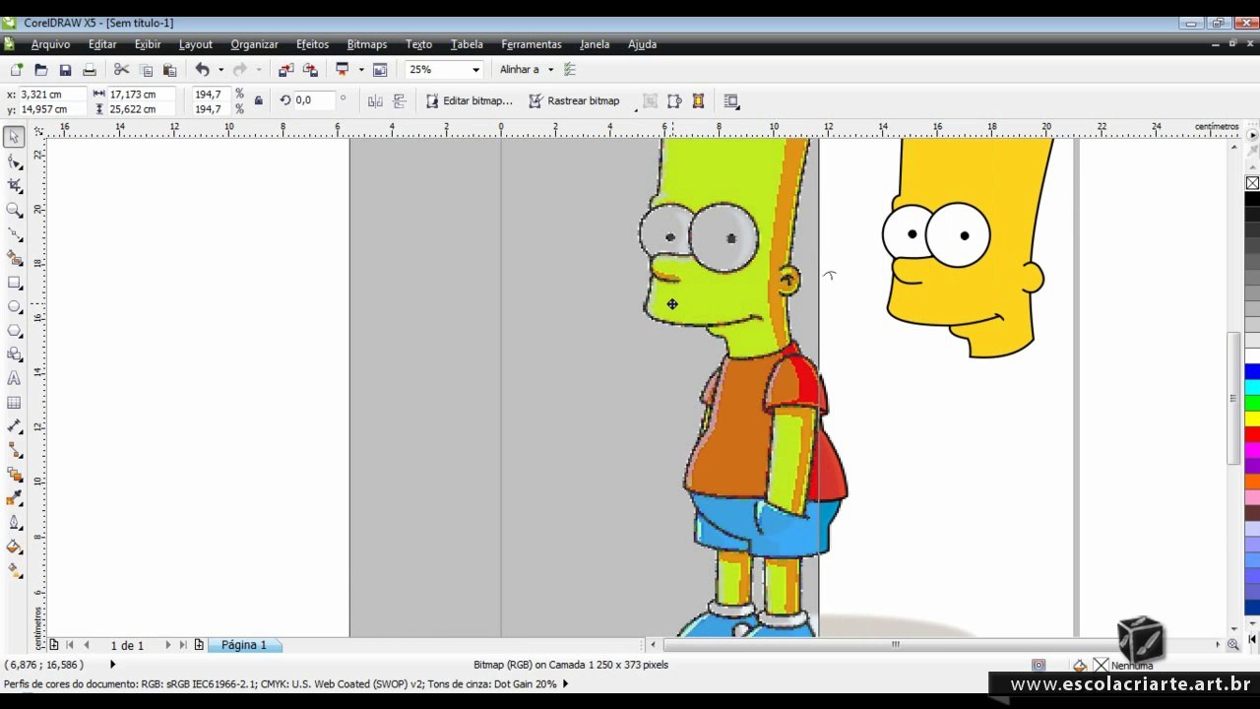The image size is (1260, 709).
Task: Select the Interactive Fill tool
Action: pyautogui.click(x=15, y=570)
